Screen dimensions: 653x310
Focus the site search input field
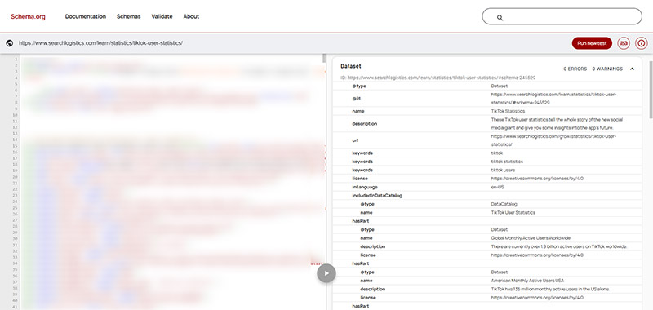(562, 16)
